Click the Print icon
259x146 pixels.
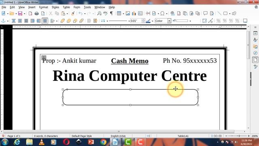pos(37,13)
